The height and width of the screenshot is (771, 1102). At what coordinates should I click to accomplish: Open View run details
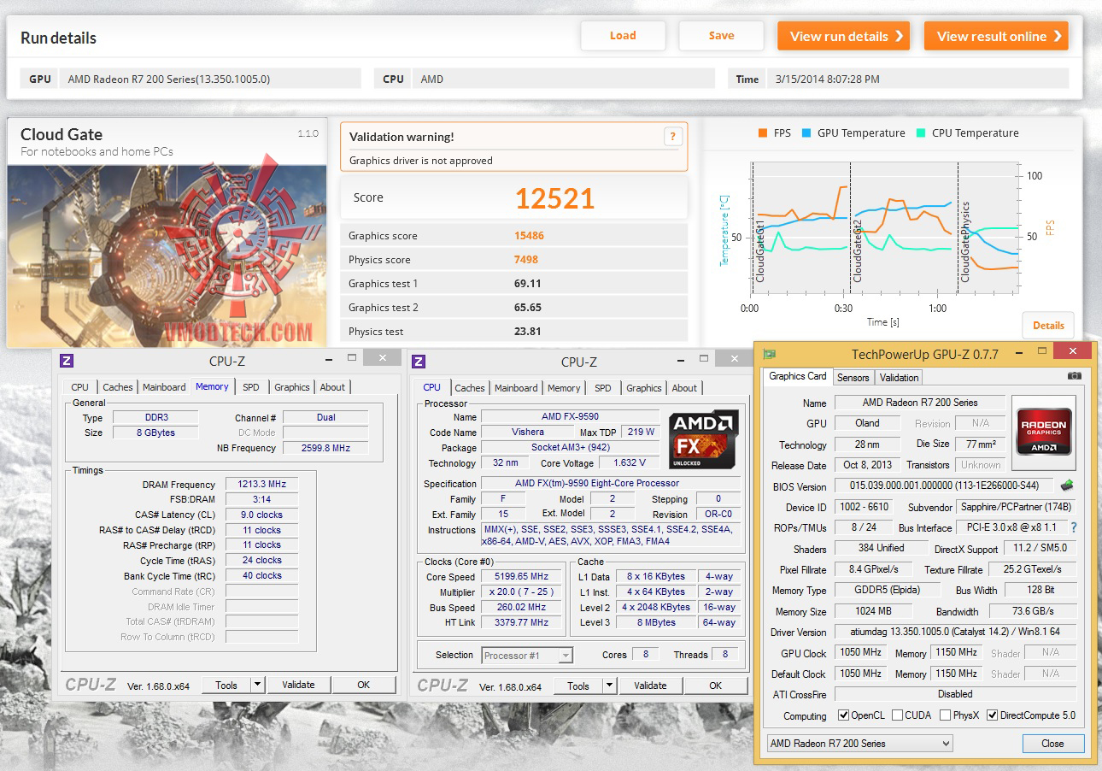pos(843,36)
